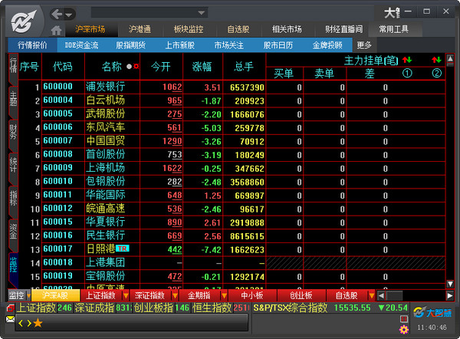Screen dimensions: 460x339
Task: Click the horizontal scrollbar thumb
Action: tap(394, 295)
